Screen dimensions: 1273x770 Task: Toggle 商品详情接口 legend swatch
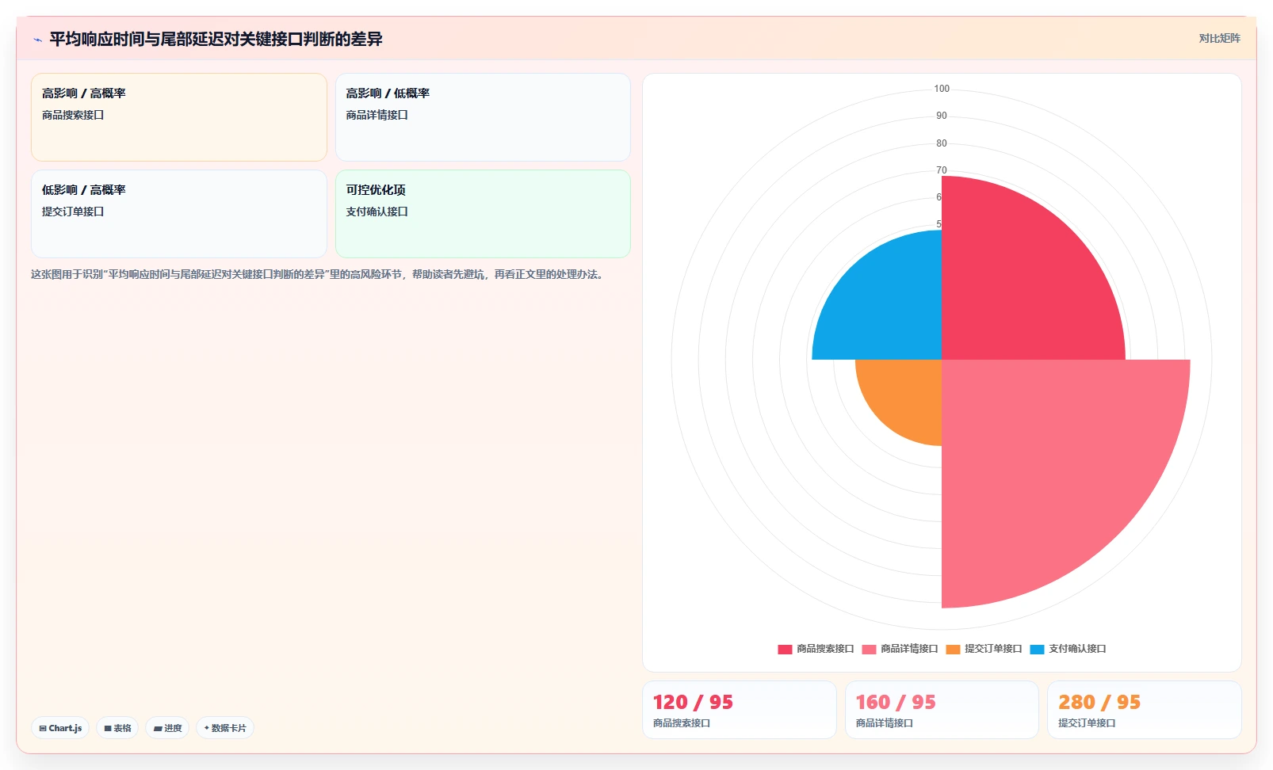click(869, 649)
